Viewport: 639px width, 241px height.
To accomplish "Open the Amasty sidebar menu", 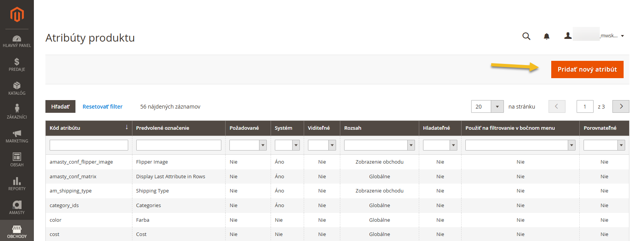I will coord(17,208).
